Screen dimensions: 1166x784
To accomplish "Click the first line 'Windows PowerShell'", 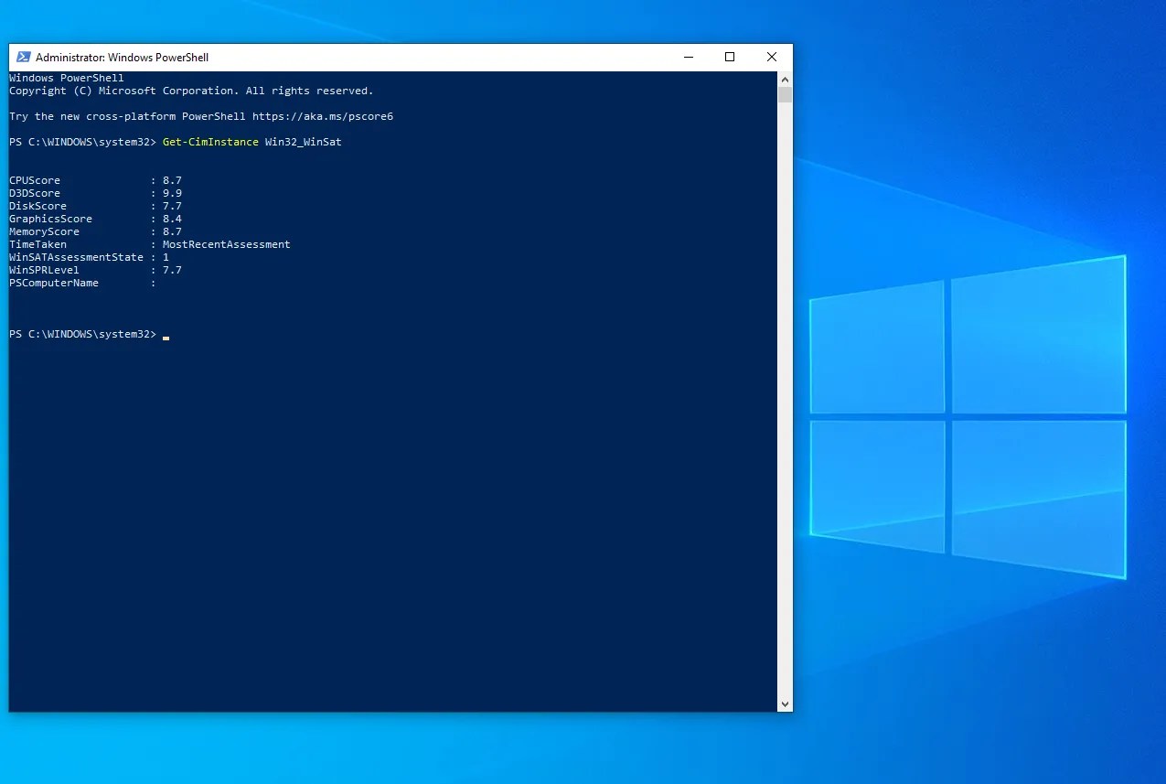I will point(67,78).
